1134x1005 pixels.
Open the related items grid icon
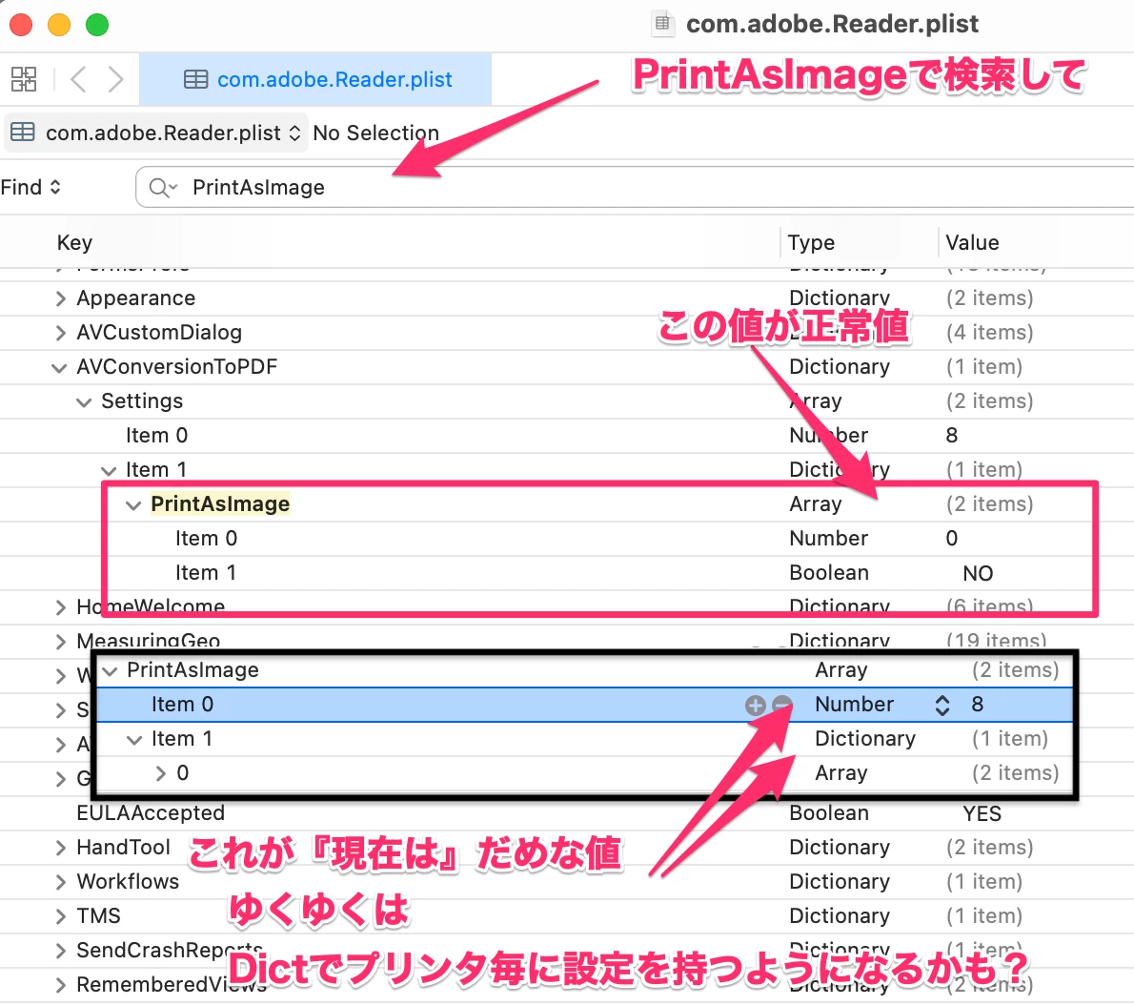(x=24, y=79)
